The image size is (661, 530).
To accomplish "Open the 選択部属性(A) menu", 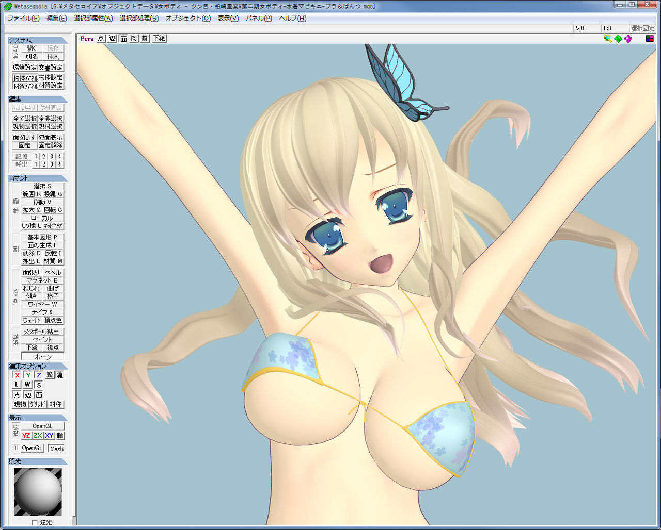I will point(93,19).
